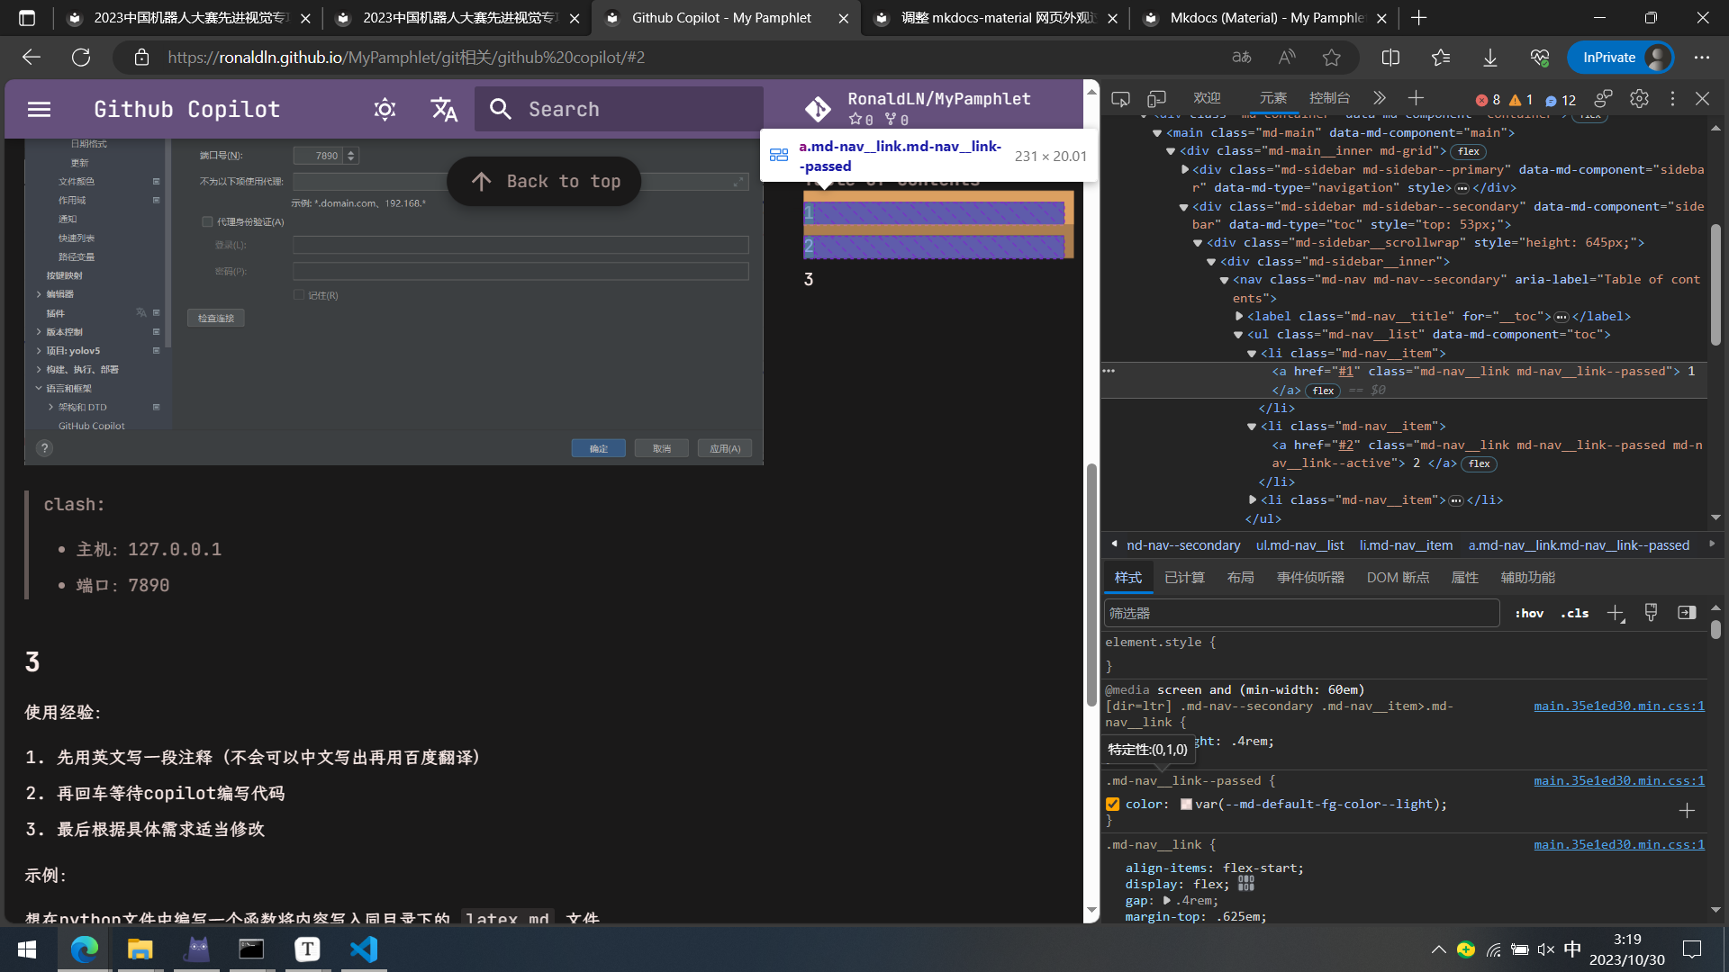Click the browser favorites star icon

coord(1332,58)
